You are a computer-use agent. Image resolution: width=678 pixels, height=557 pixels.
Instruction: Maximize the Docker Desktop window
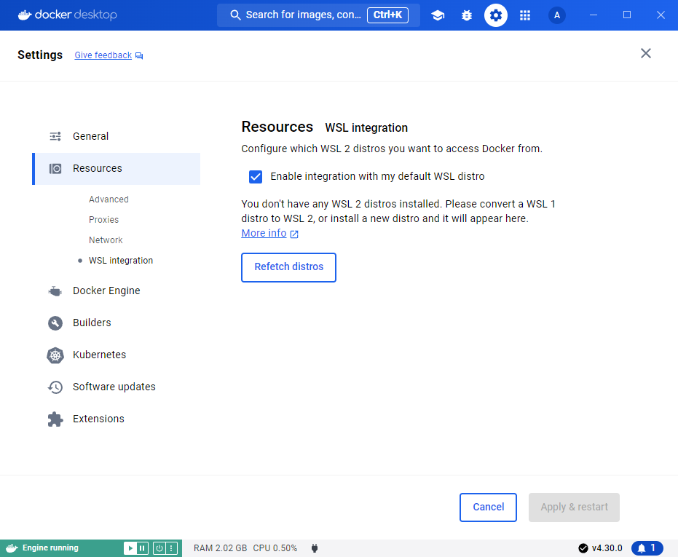[x=627, y=15]
